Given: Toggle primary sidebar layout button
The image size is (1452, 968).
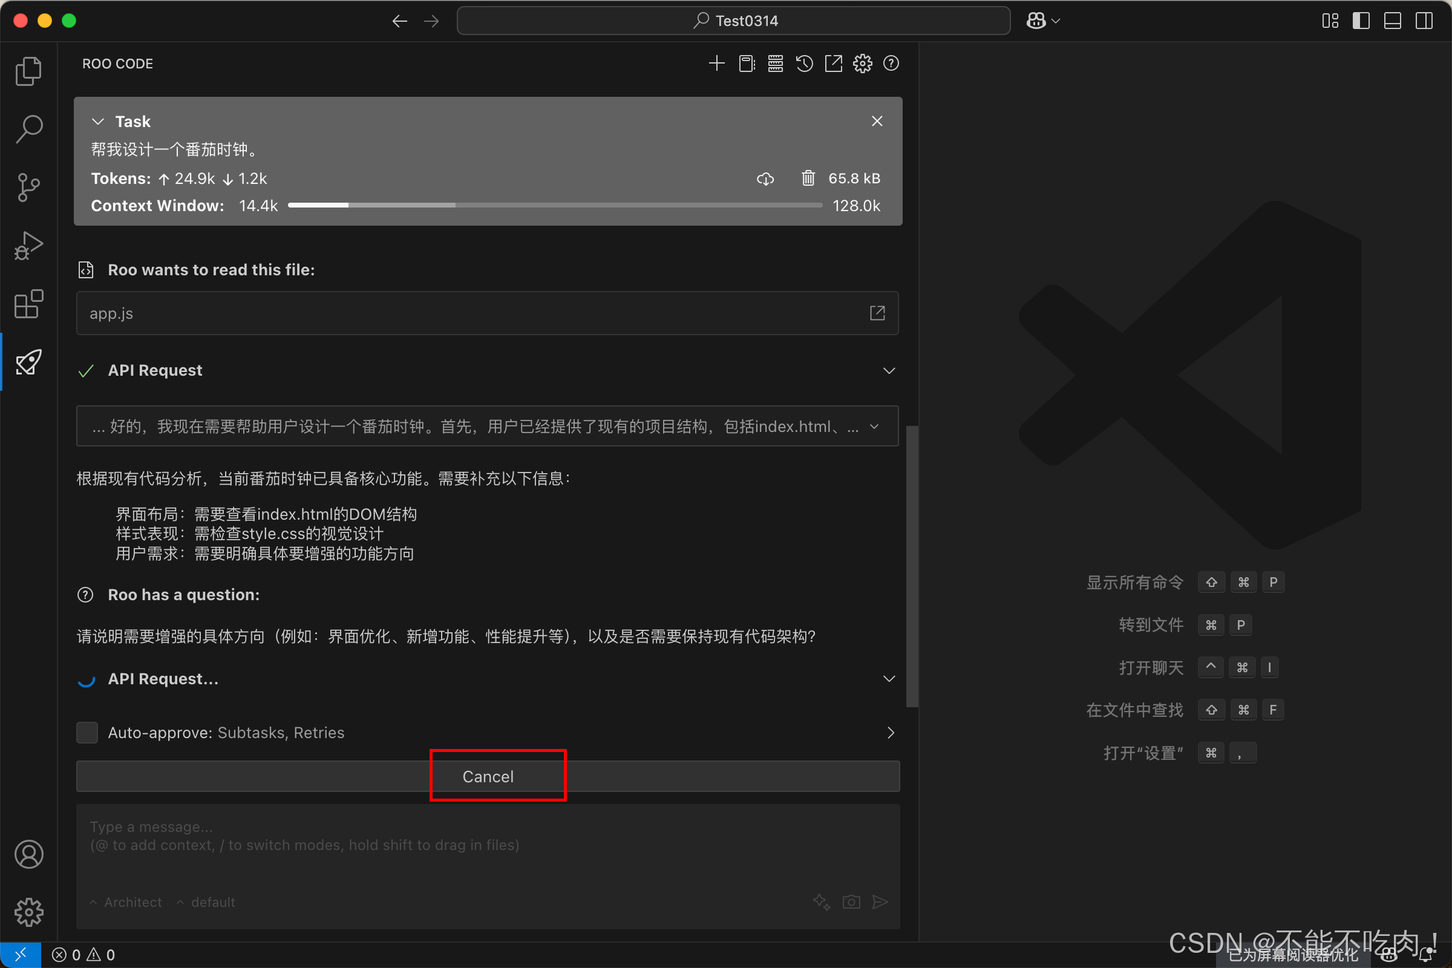Looking at the screenshot, I should click(1361, 21).
